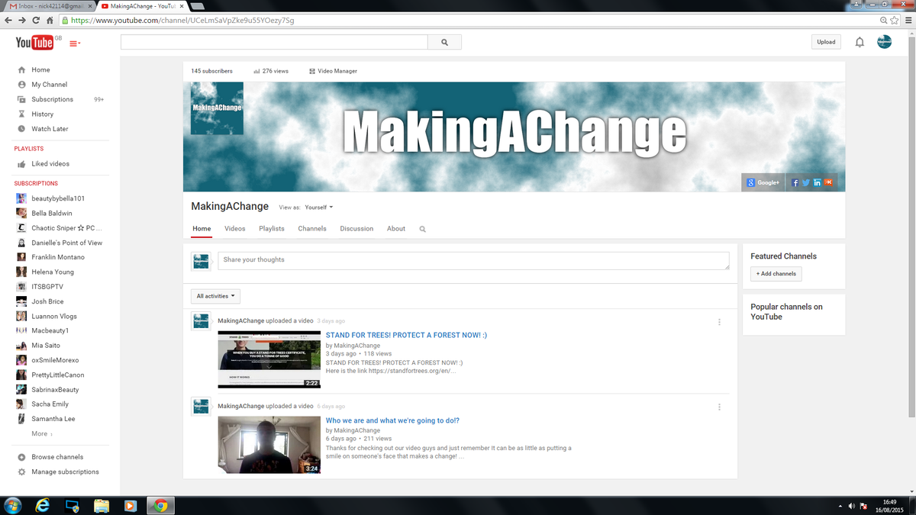Screen dimensions: 916x515
Task: Click the Windows Start button
Action: coord(13,505)
